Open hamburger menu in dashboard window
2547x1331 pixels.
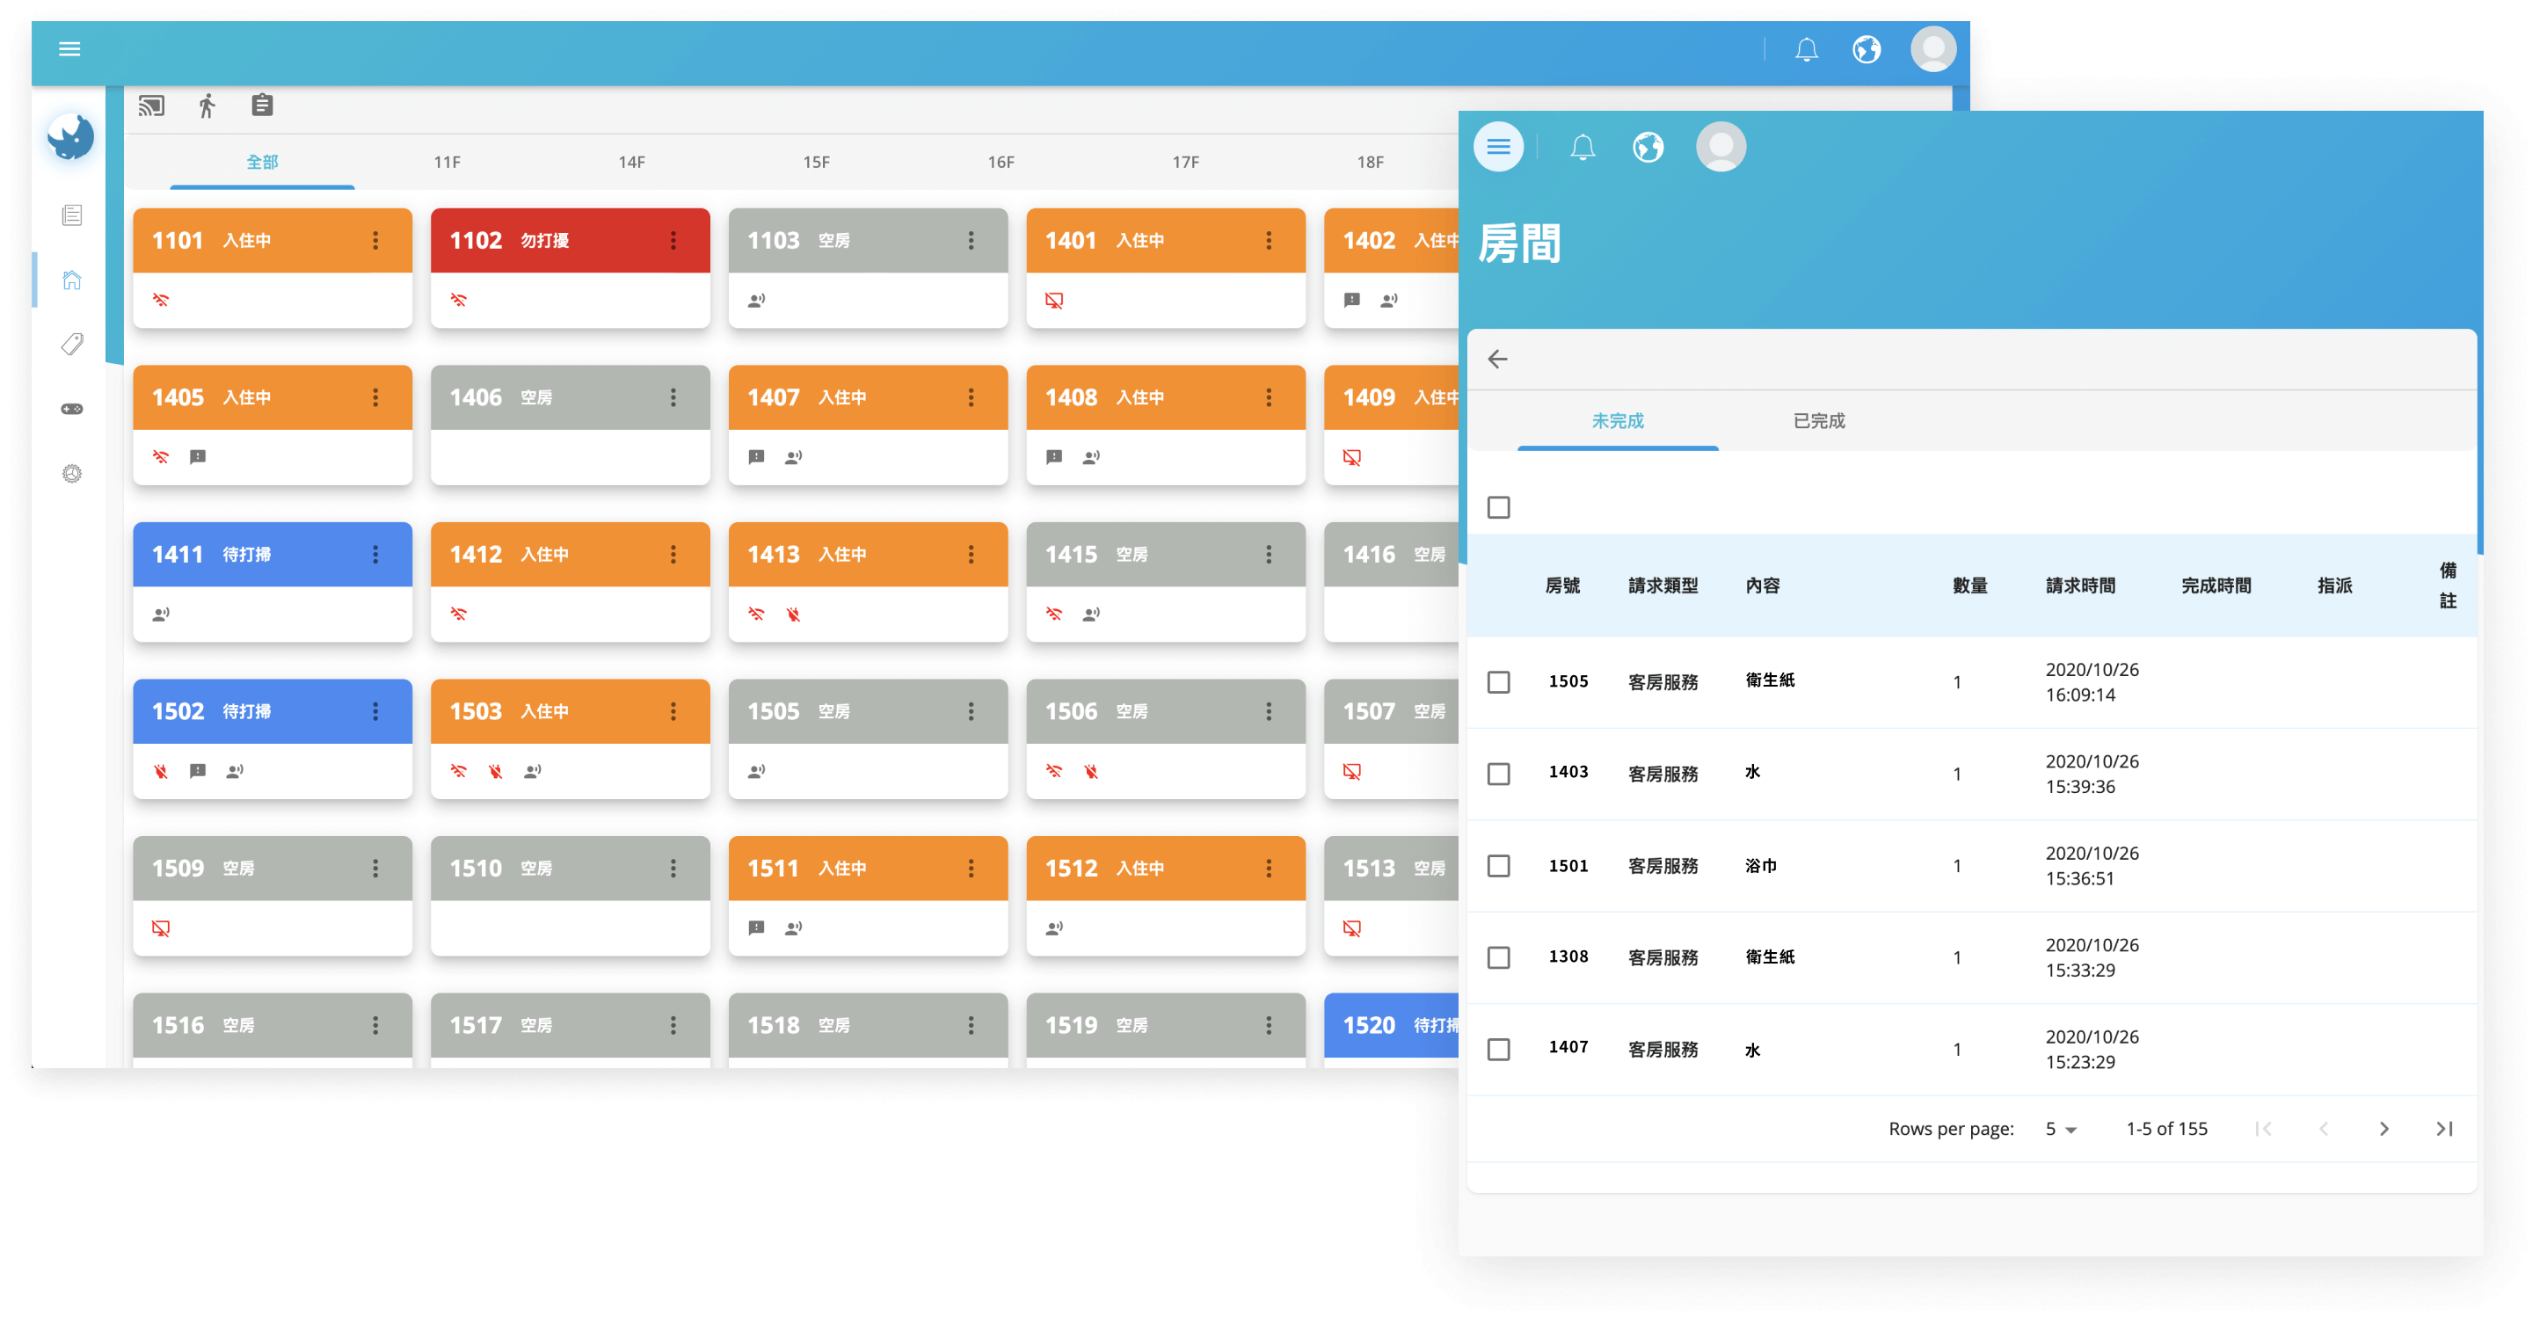(x=69, y=48)
